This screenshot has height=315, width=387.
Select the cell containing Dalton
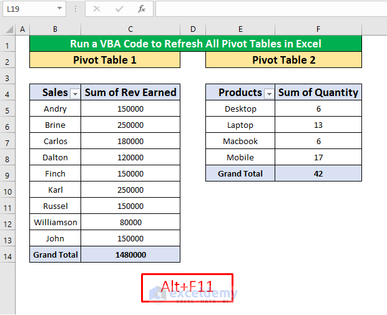click(x=56, y=157)
